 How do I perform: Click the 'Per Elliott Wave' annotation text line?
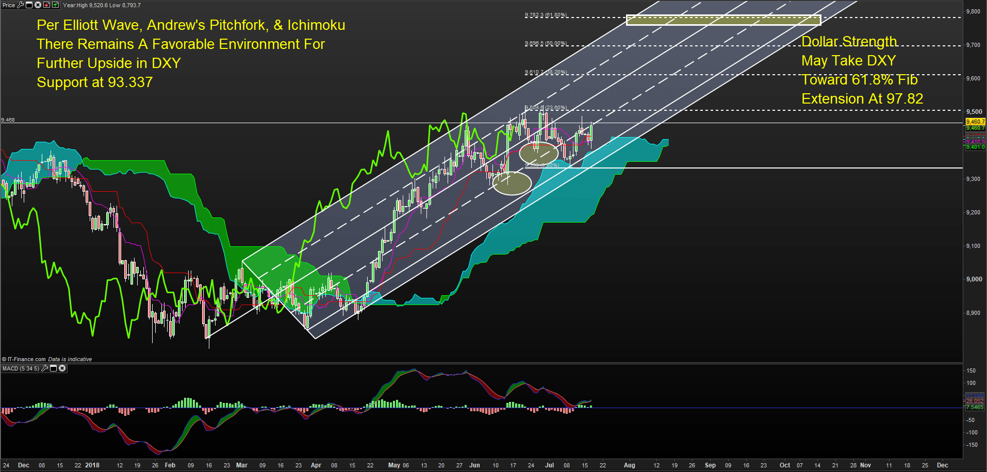[191, 25]
